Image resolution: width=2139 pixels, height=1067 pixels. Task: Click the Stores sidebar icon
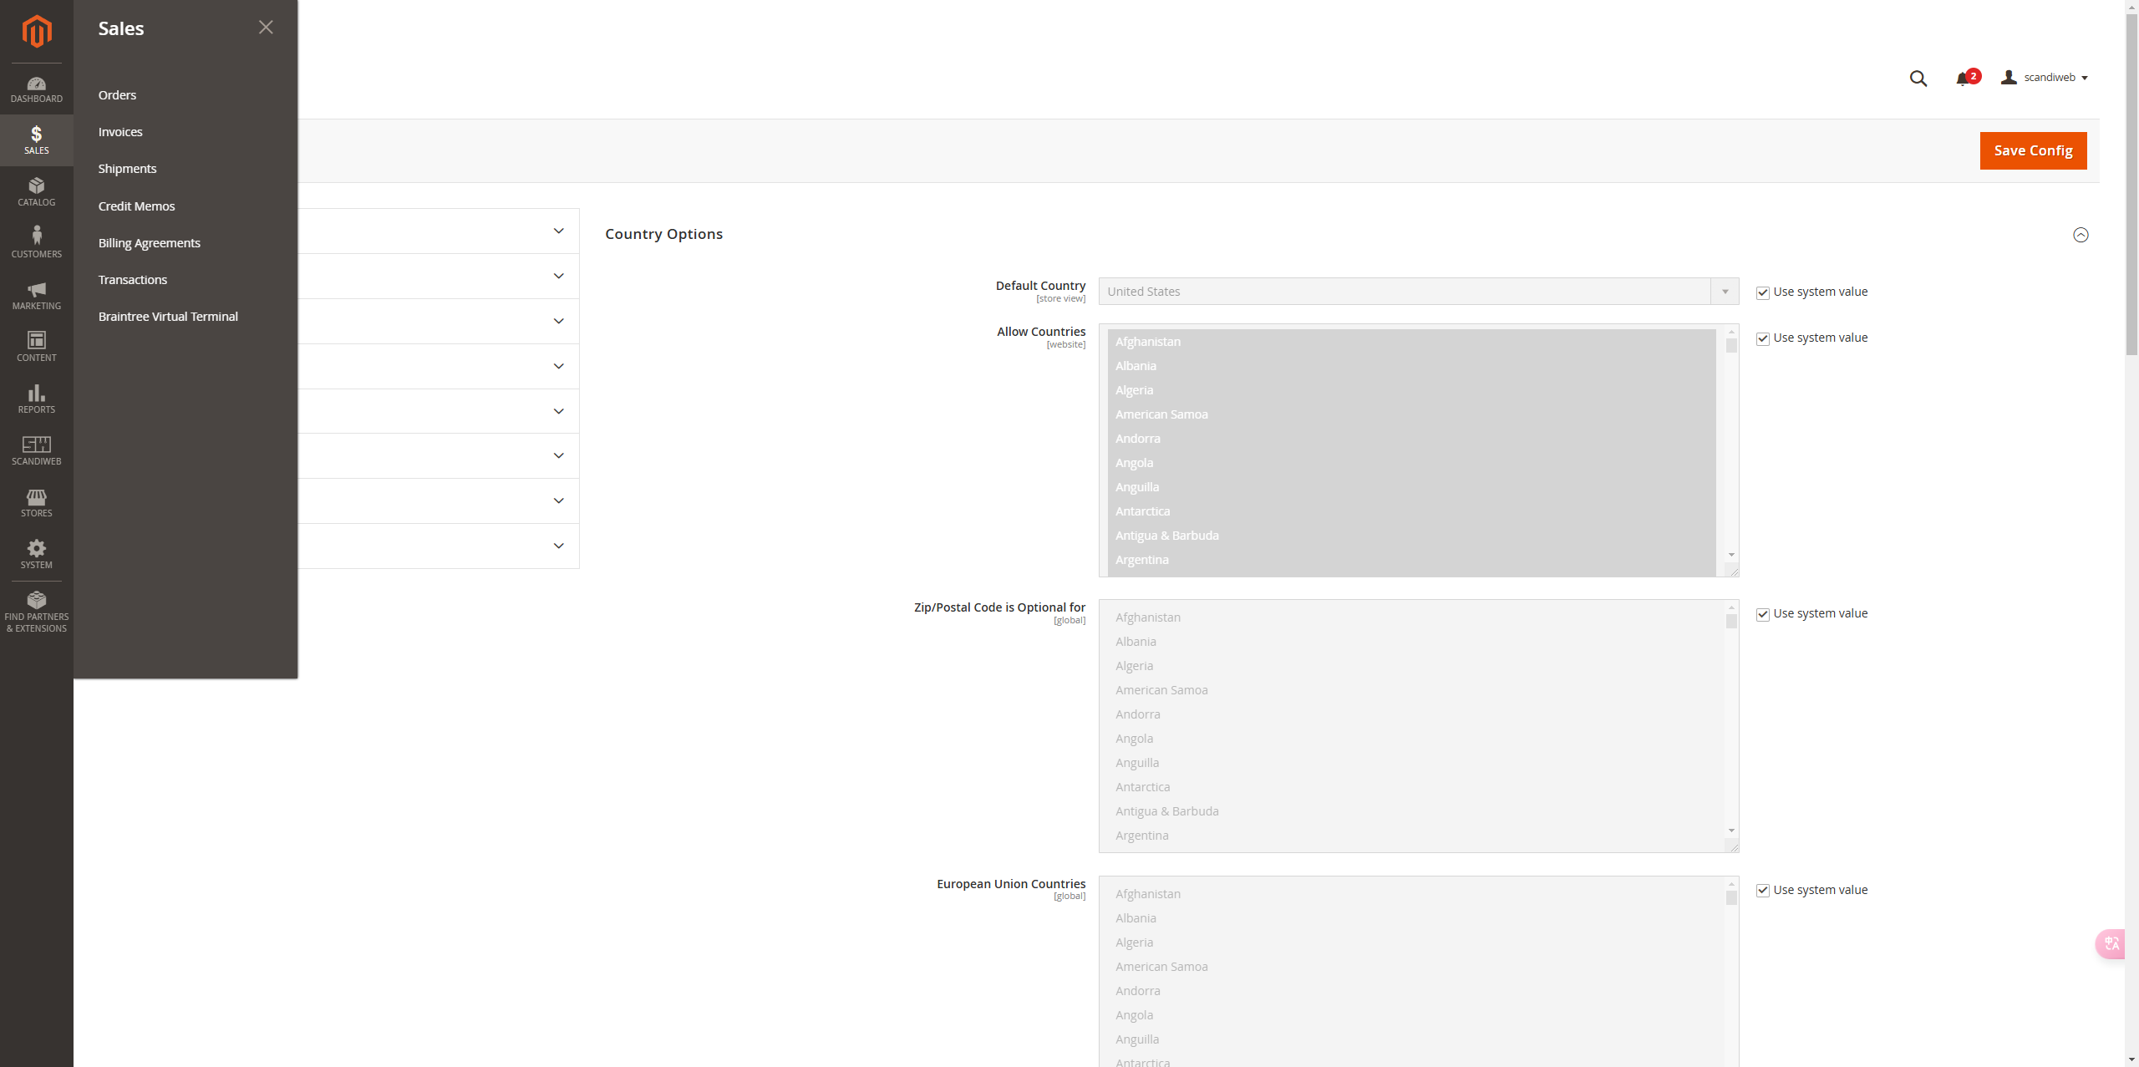[36, 502]
